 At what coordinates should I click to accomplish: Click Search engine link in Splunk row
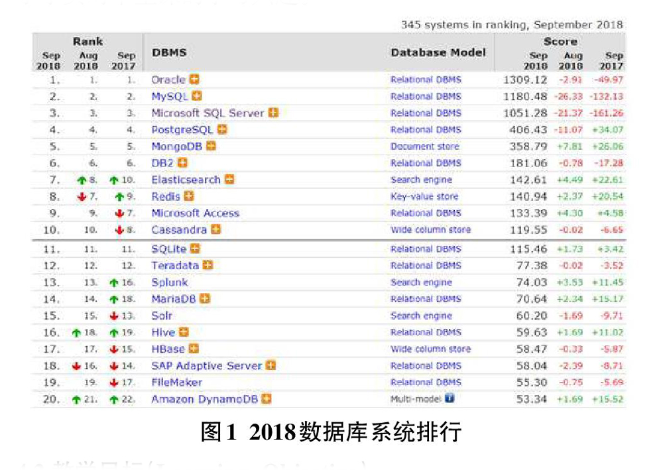click(421, 282)
